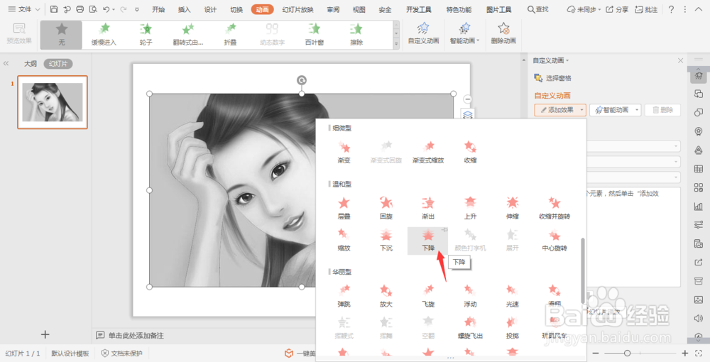Apply the 百叶窗 blinds animation
Screen dimensions: 710x362
pos(314,34)
